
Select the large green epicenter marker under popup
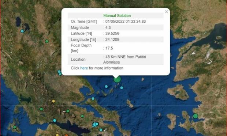(x=117, y=79)
